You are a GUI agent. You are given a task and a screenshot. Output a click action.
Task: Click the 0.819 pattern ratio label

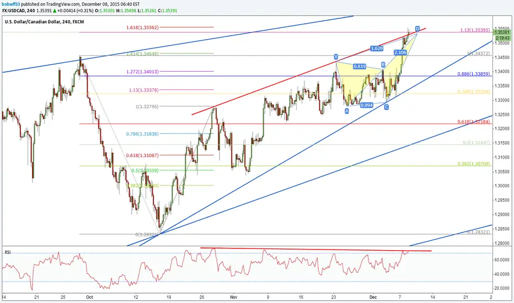[x=360, y=67]
